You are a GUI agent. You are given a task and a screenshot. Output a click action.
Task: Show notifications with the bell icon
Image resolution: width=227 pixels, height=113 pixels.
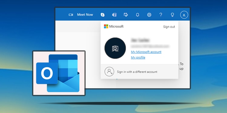[x=137, y=15]
